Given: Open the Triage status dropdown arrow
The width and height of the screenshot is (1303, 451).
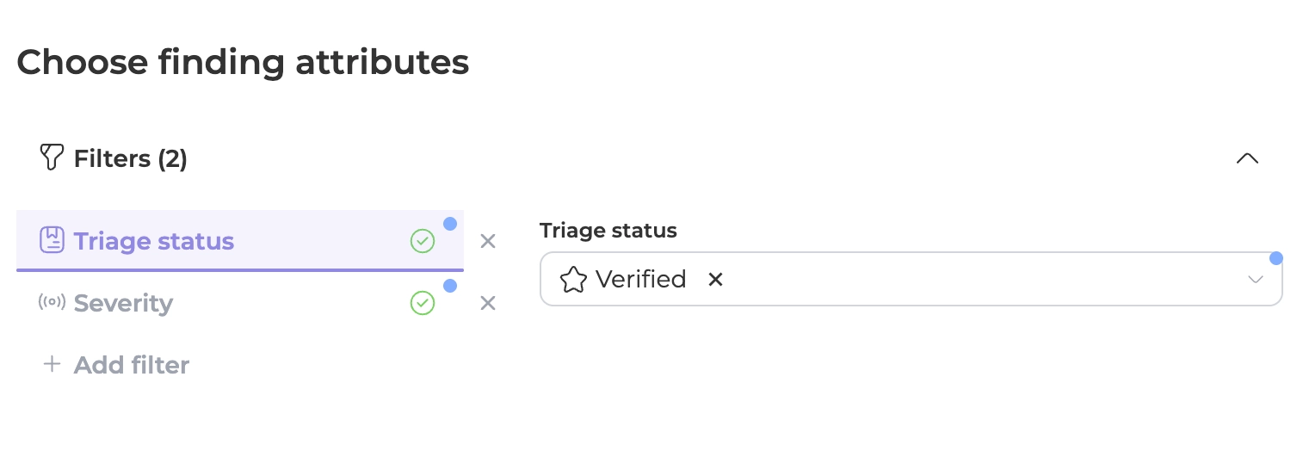Looking at the screenshot, I should pyautogui.click(x=1256, y=280).
